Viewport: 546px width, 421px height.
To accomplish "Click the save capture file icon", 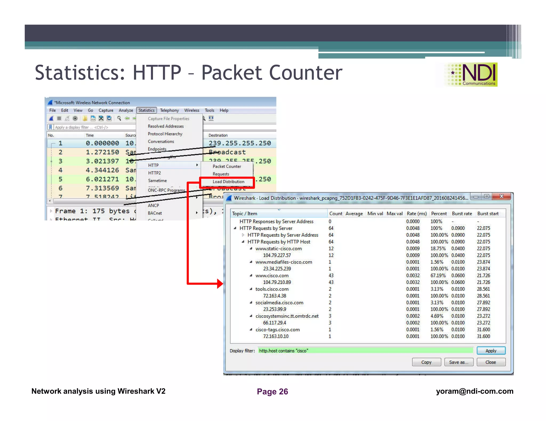I will pyautogui.click(x=93, y=118).
